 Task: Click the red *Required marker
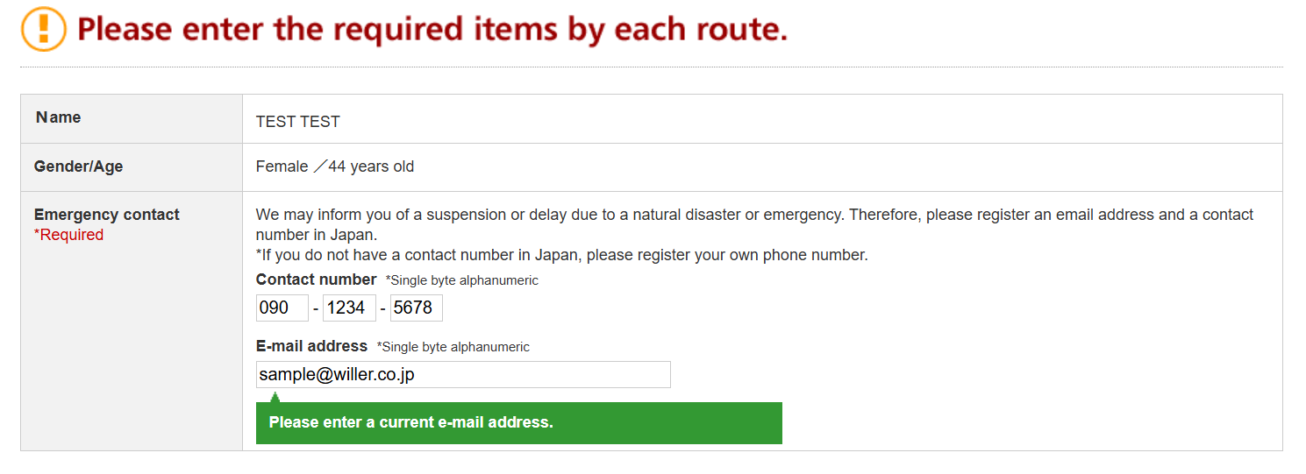[68, 235]
